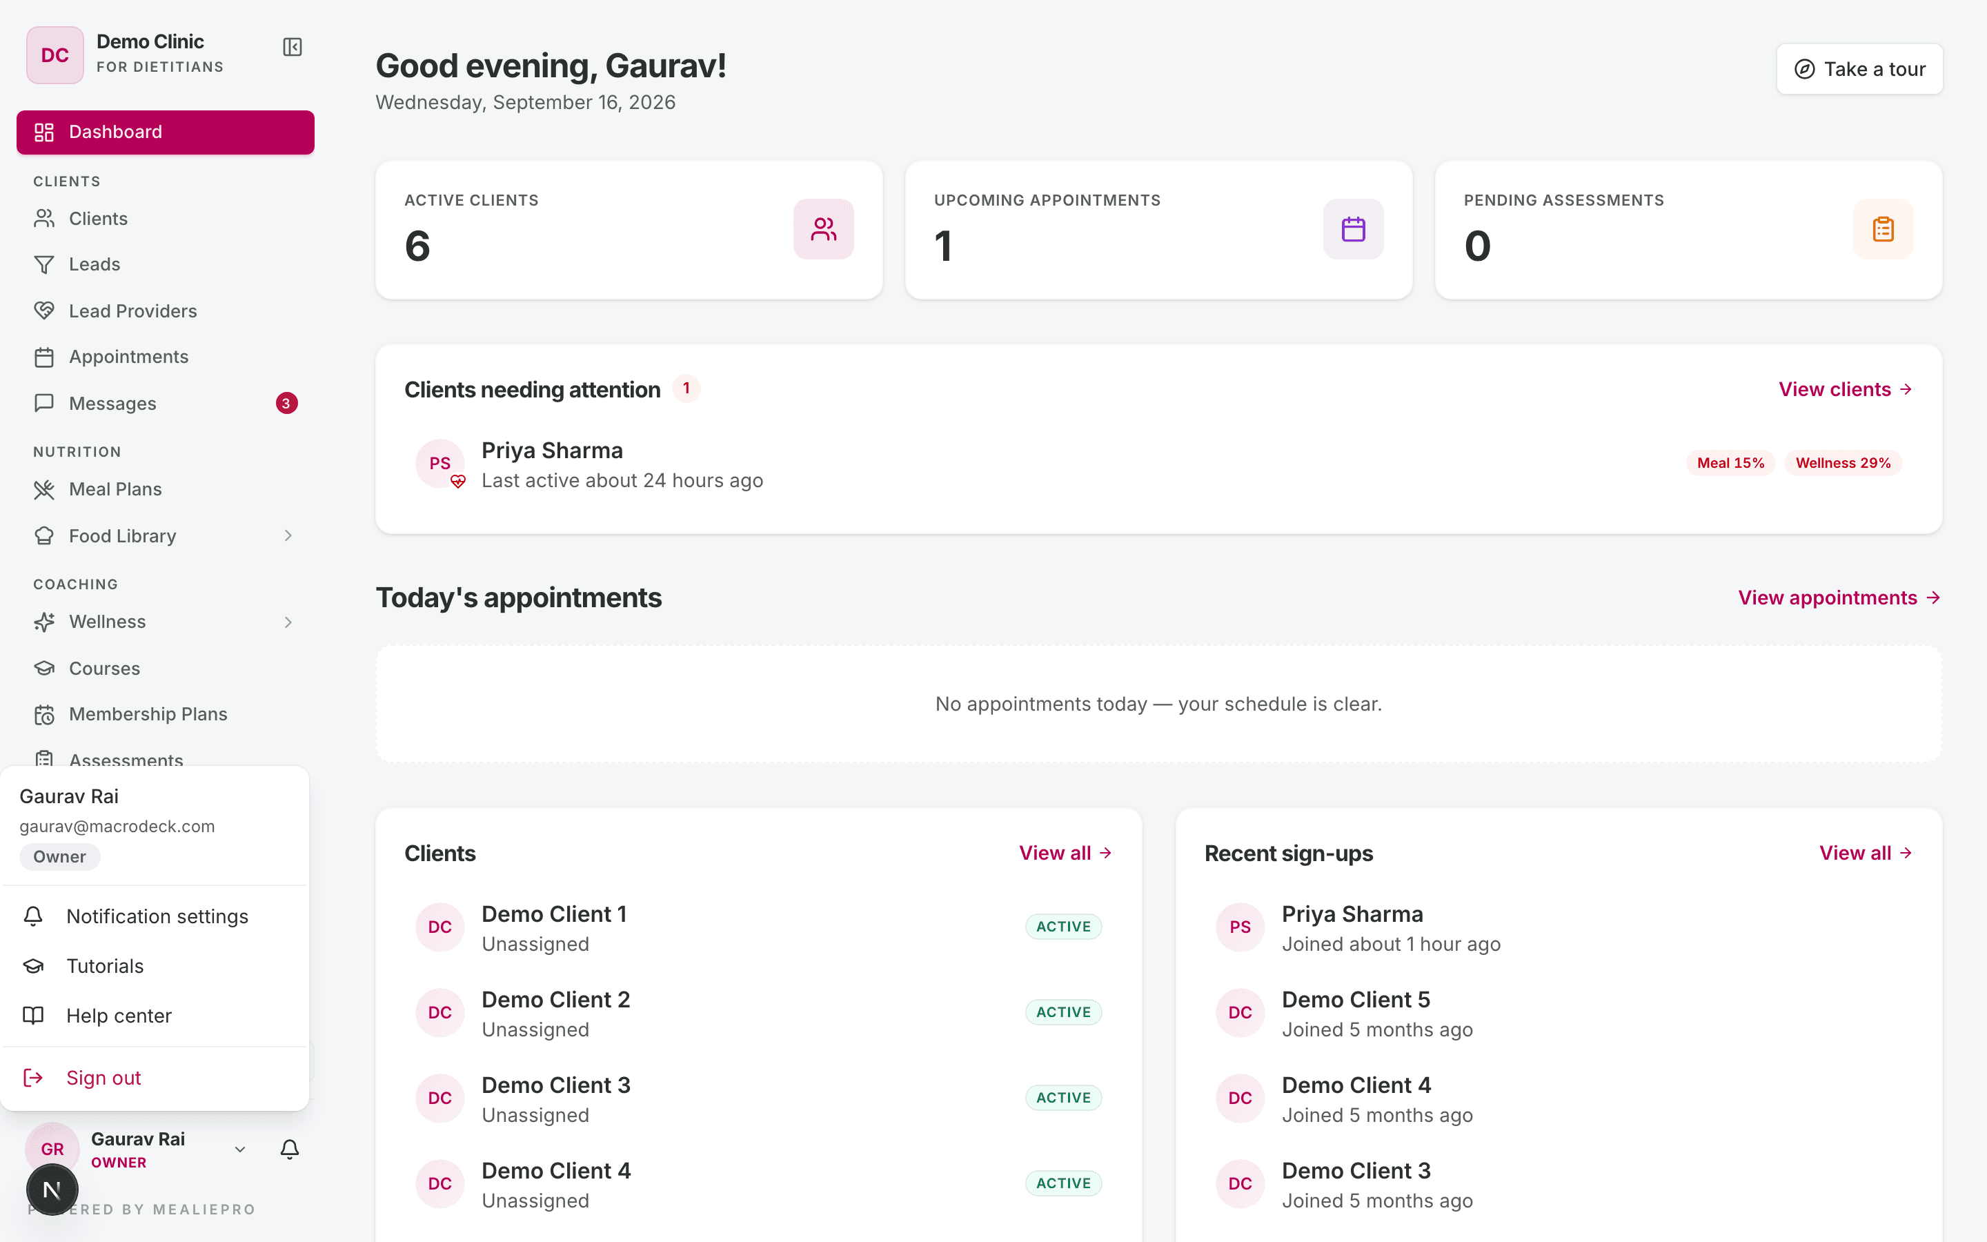Go to Leads section

tap(165, 264)
